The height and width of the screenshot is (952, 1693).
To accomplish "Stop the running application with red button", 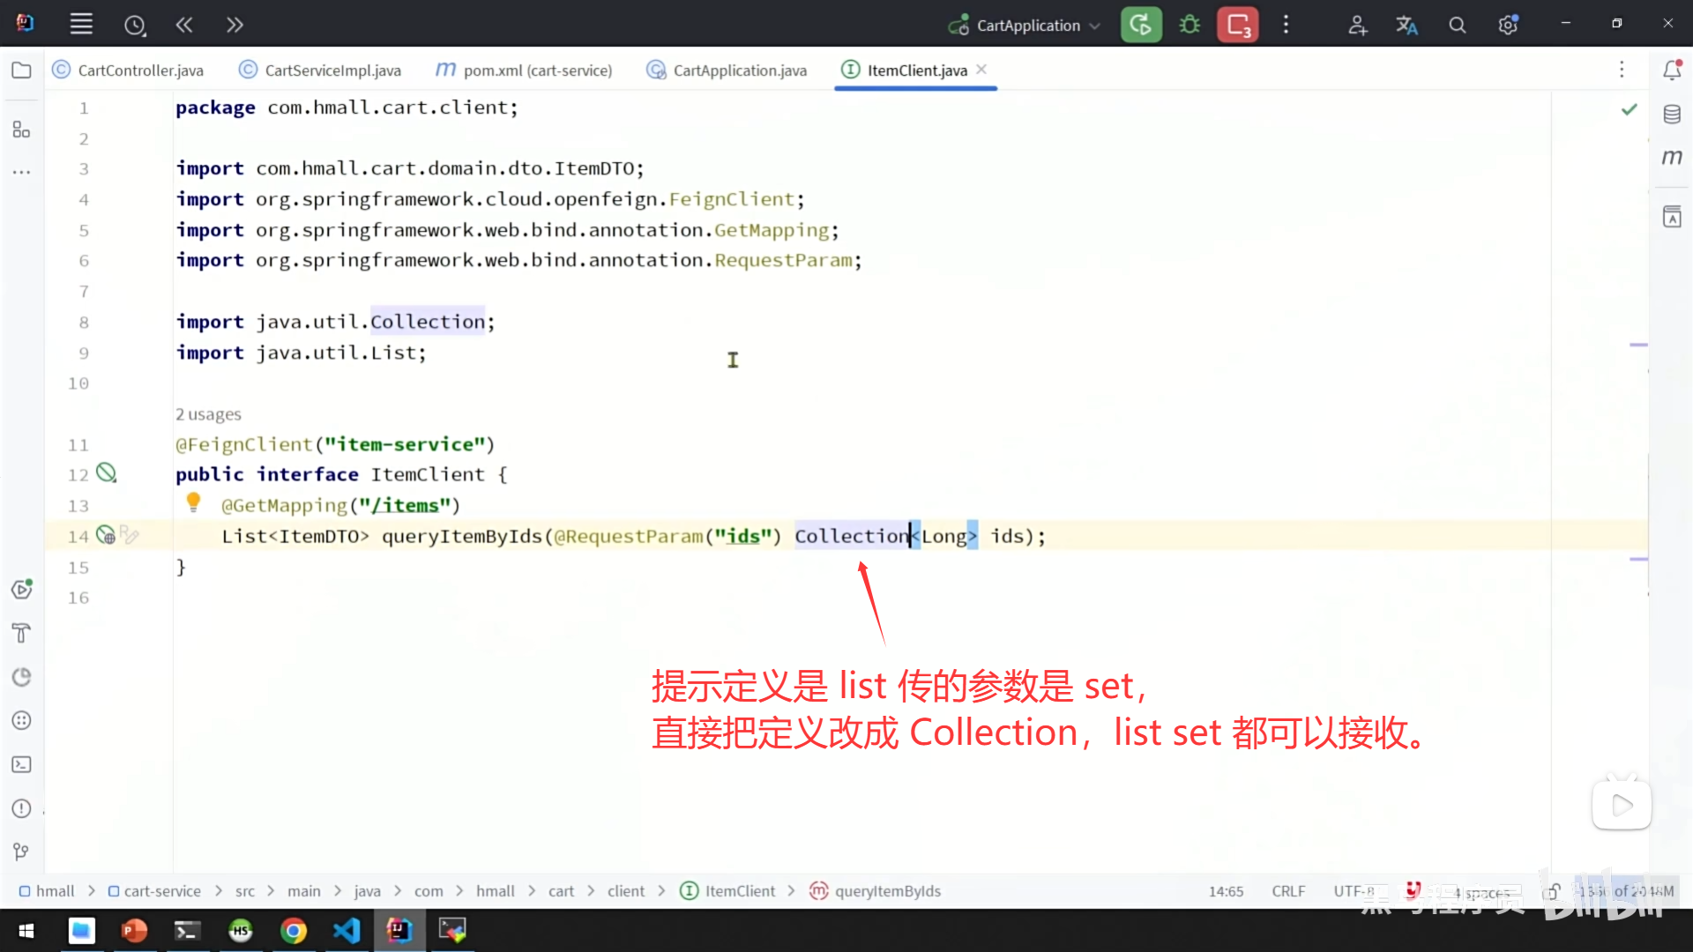I will tap(1237, 25).
